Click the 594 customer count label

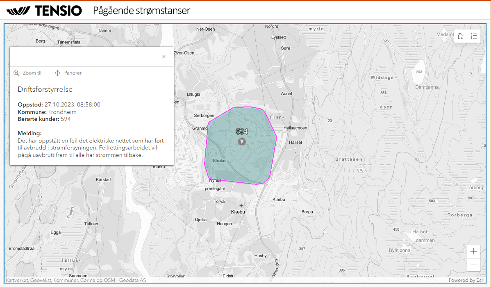(x=242, y=132)
